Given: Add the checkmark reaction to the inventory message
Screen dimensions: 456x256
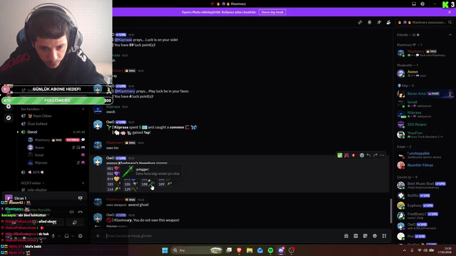Looking at the screenshot, I should [340, 155].
